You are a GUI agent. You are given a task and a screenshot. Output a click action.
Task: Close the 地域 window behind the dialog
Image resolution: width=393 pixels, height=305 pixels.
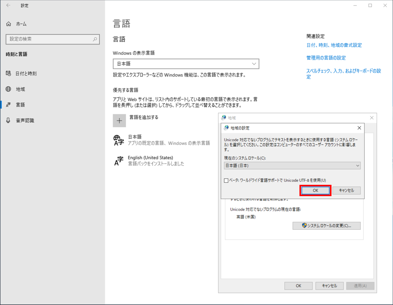pyautogui.click(x=372, y=118)
